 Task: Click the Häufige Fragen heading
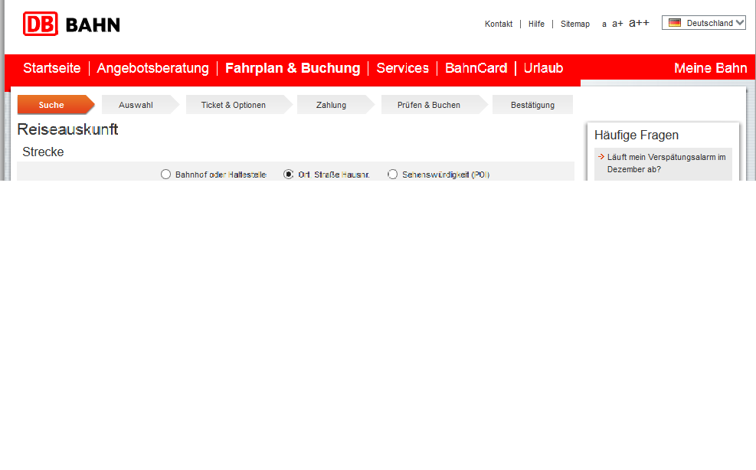[637, 135]
